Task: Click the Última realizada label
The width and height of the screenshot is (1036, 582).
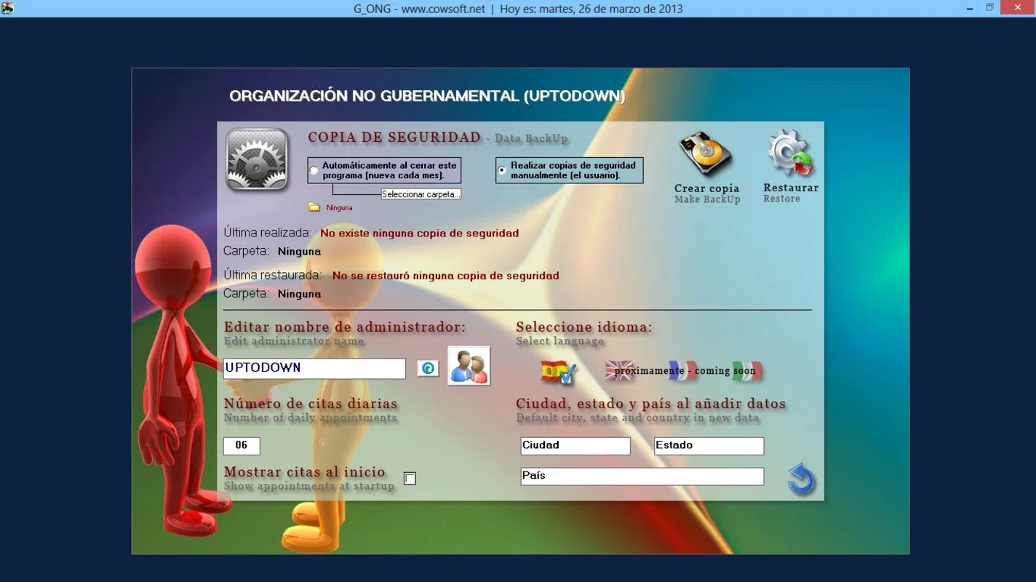Action: (268, 233)
